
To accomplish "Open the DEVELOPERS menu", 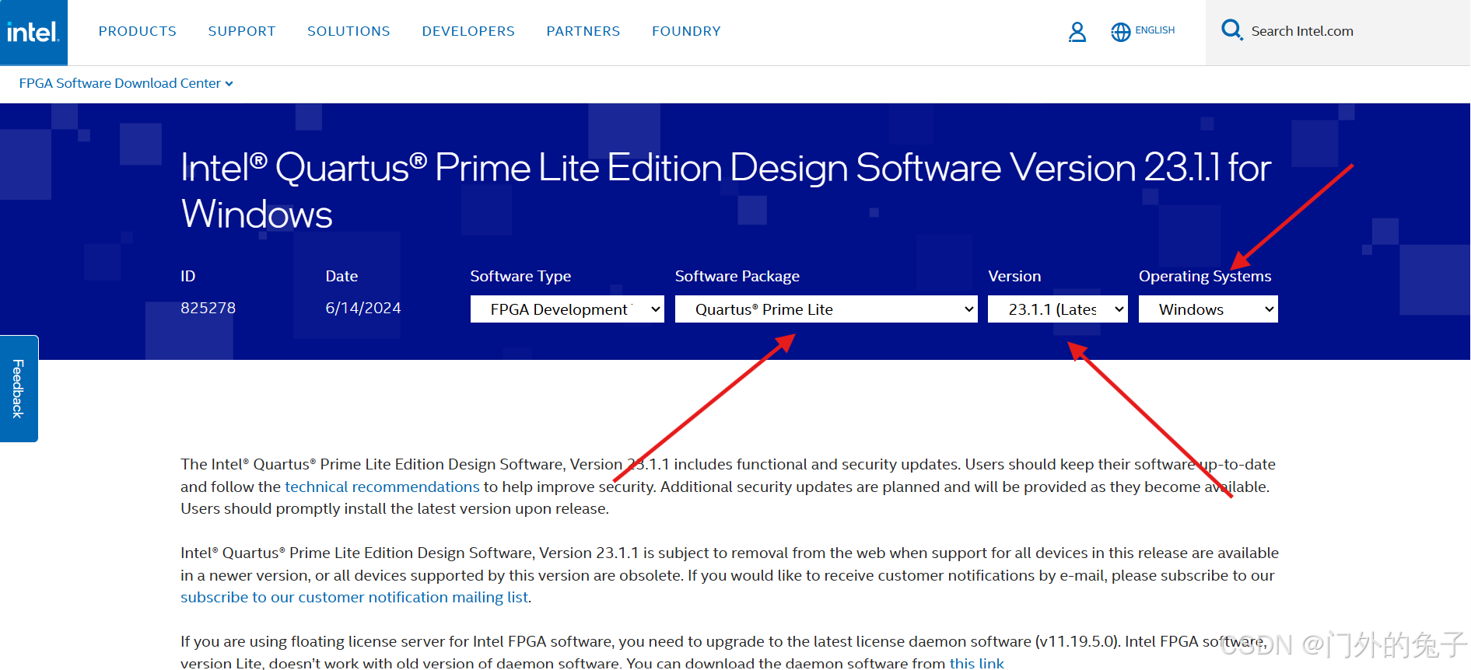I will tap(468, 31).
